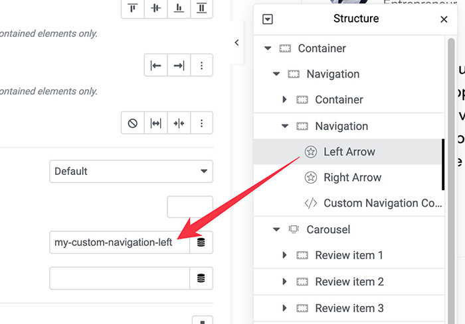Screen dimensions: 465x324
Task: Select Review item 1 row
Action: tap(349, 255)
